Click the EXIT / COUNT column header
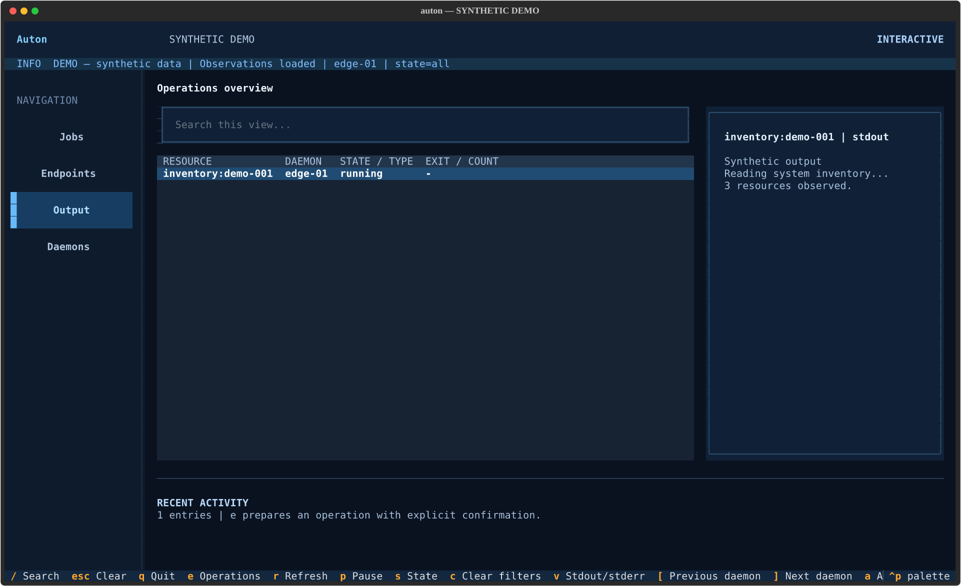961x586 pixels. [462, 161]
